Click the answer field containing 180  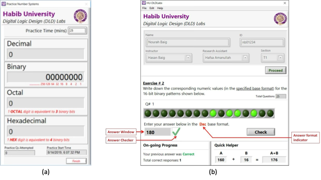(157, 132)
